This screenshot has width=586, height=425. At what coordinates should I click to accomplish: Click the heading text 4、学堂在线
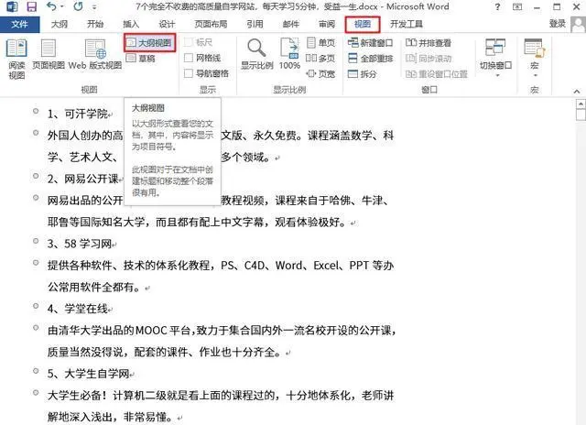tap(78, 309)
